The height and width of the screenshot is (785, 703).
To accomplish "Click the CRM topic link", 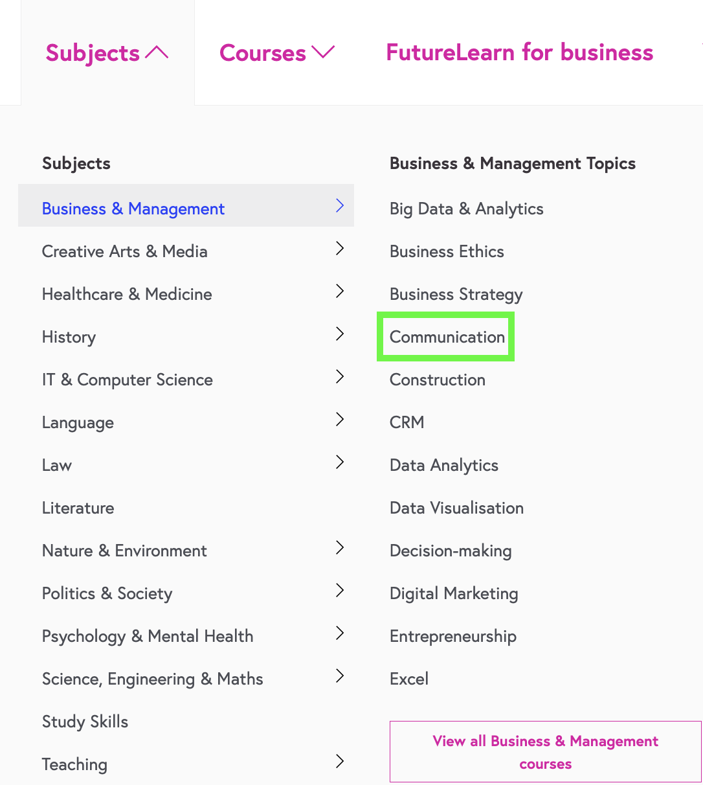I will [x=407, y=422].
